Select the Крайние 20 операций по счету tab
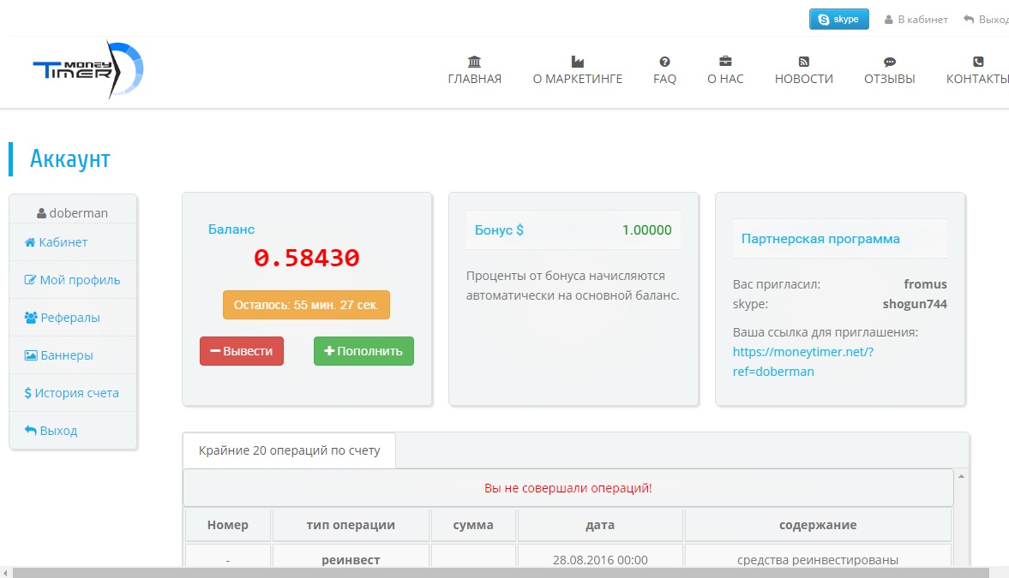The height and width of the screenshot is (578, 1009). (x=289, y=450)
